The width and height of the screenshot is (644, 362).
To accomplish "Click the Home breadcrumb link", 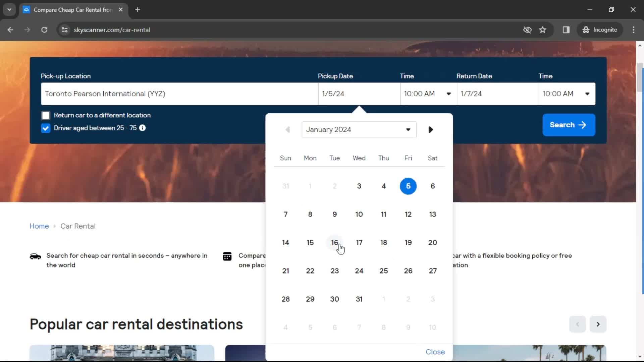I will [39, 226].
